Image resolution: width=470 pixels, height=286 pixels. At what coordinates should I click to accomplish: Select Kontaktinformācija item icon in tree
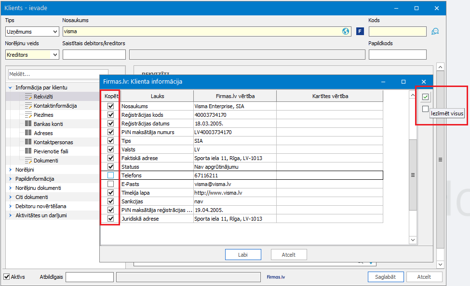coord(28,106)
